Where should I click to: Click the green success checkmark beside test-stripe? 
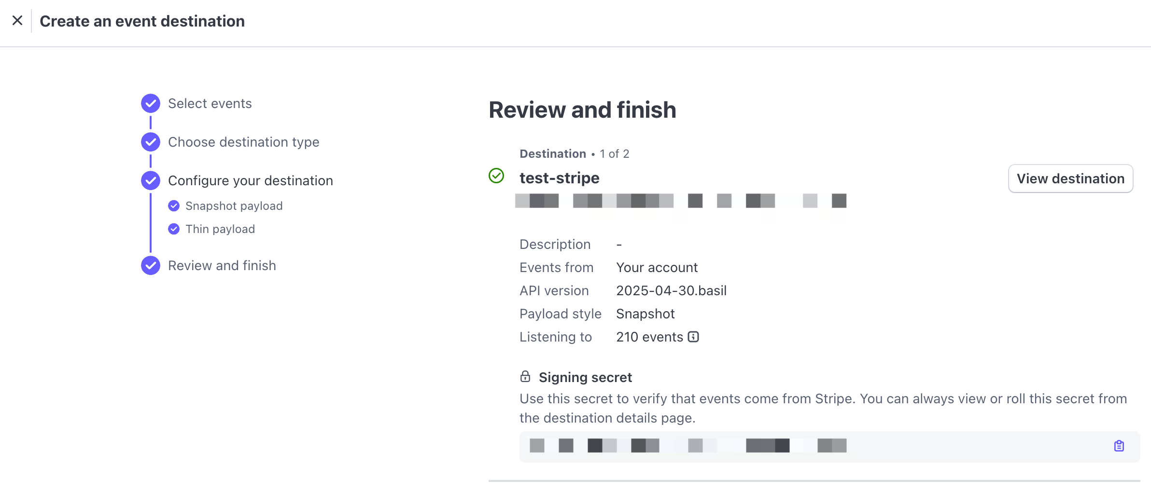pos(496,176)
